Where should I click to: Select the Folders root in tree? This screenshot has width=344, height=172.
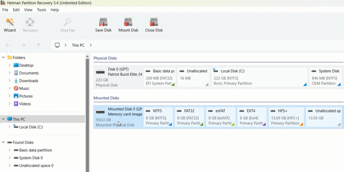pyautogui.click(x=16, y=58)
